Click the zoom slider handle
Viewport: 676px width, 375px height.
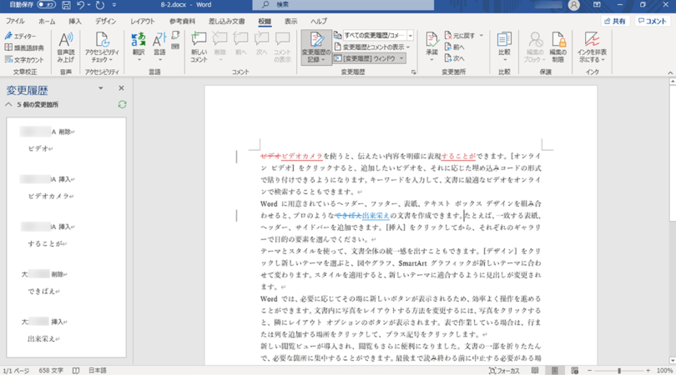click(x=619, y=371)
